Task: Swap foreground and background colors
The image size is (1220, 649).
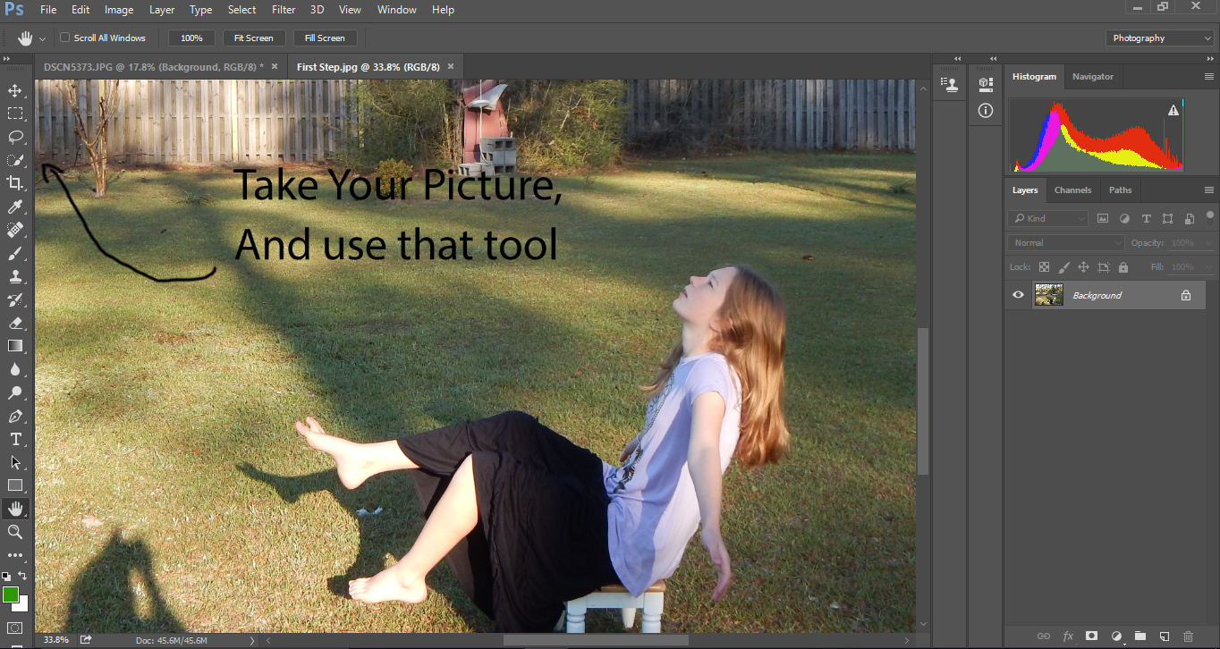Action: pos(23,577)
